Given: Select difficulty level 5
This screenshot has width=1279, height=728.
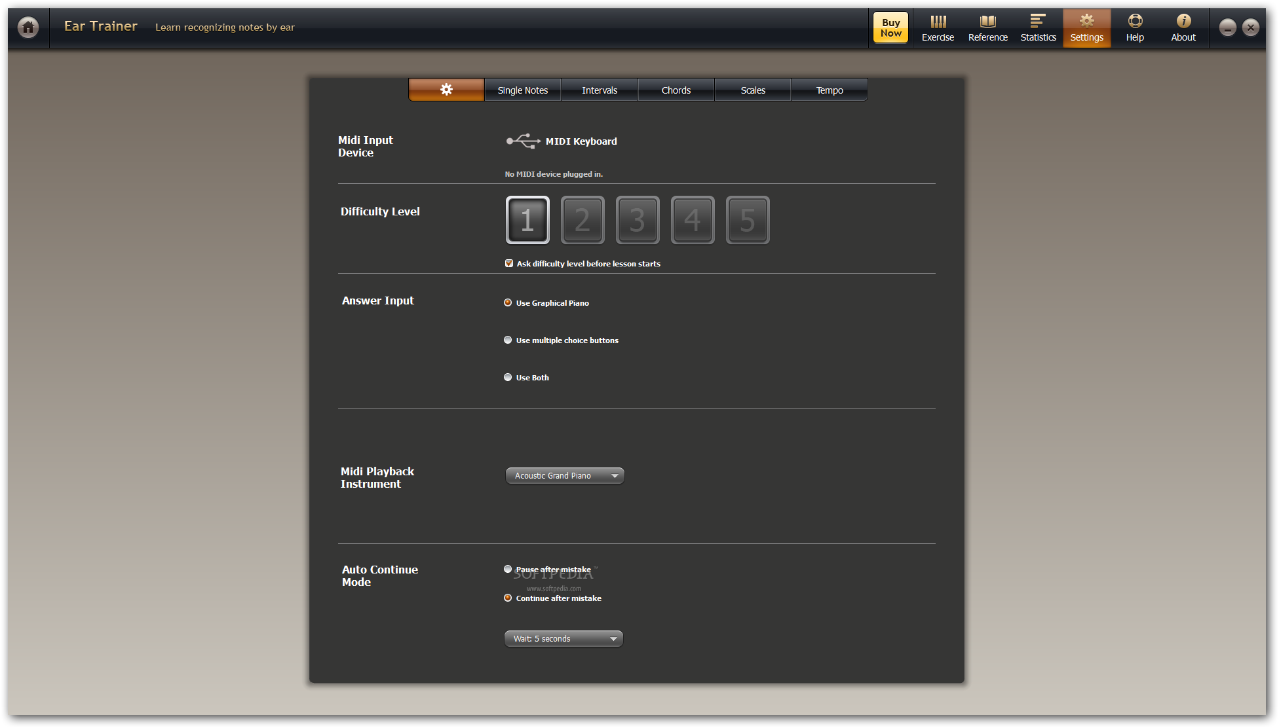Looking at the screenshot, I should click(748, 220).
